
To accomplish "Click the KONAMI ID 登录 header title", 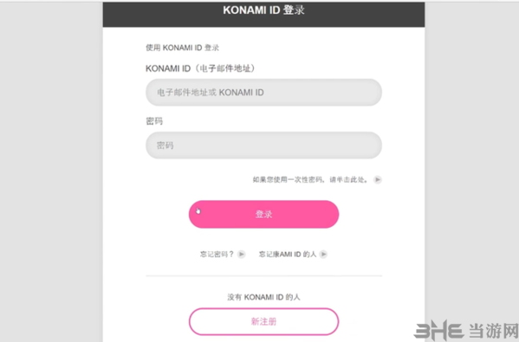I will 263,10.
